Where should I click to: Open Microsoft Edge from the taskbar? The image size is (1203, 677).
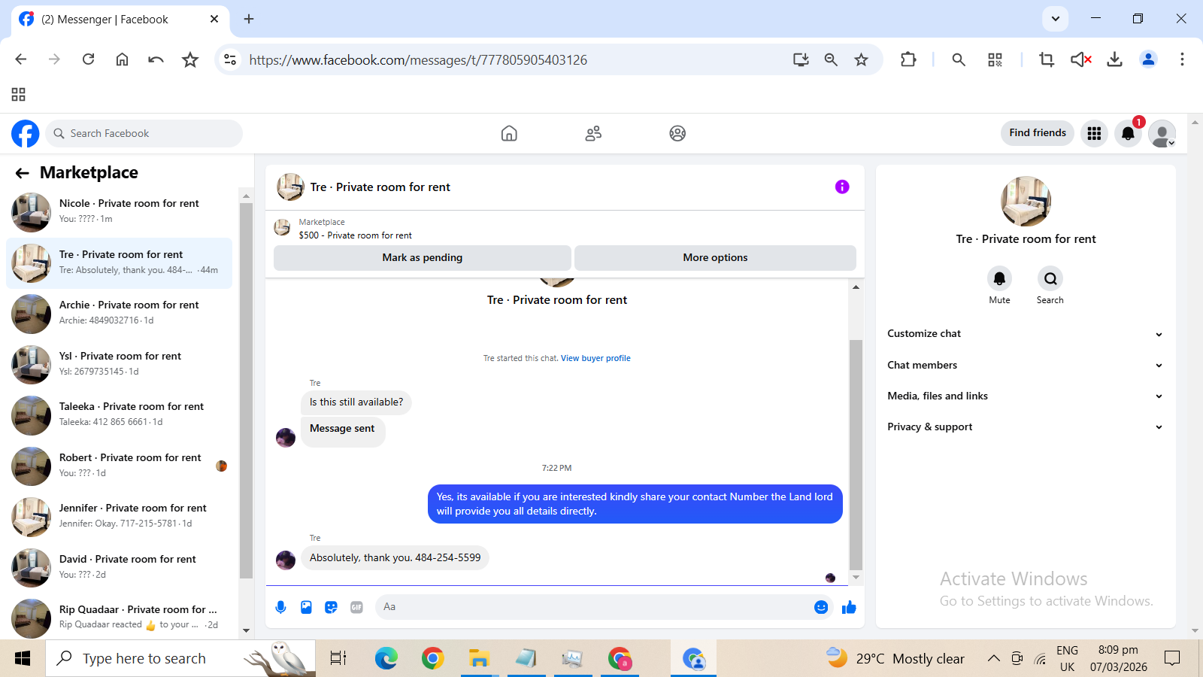click(x=386, y=659)
